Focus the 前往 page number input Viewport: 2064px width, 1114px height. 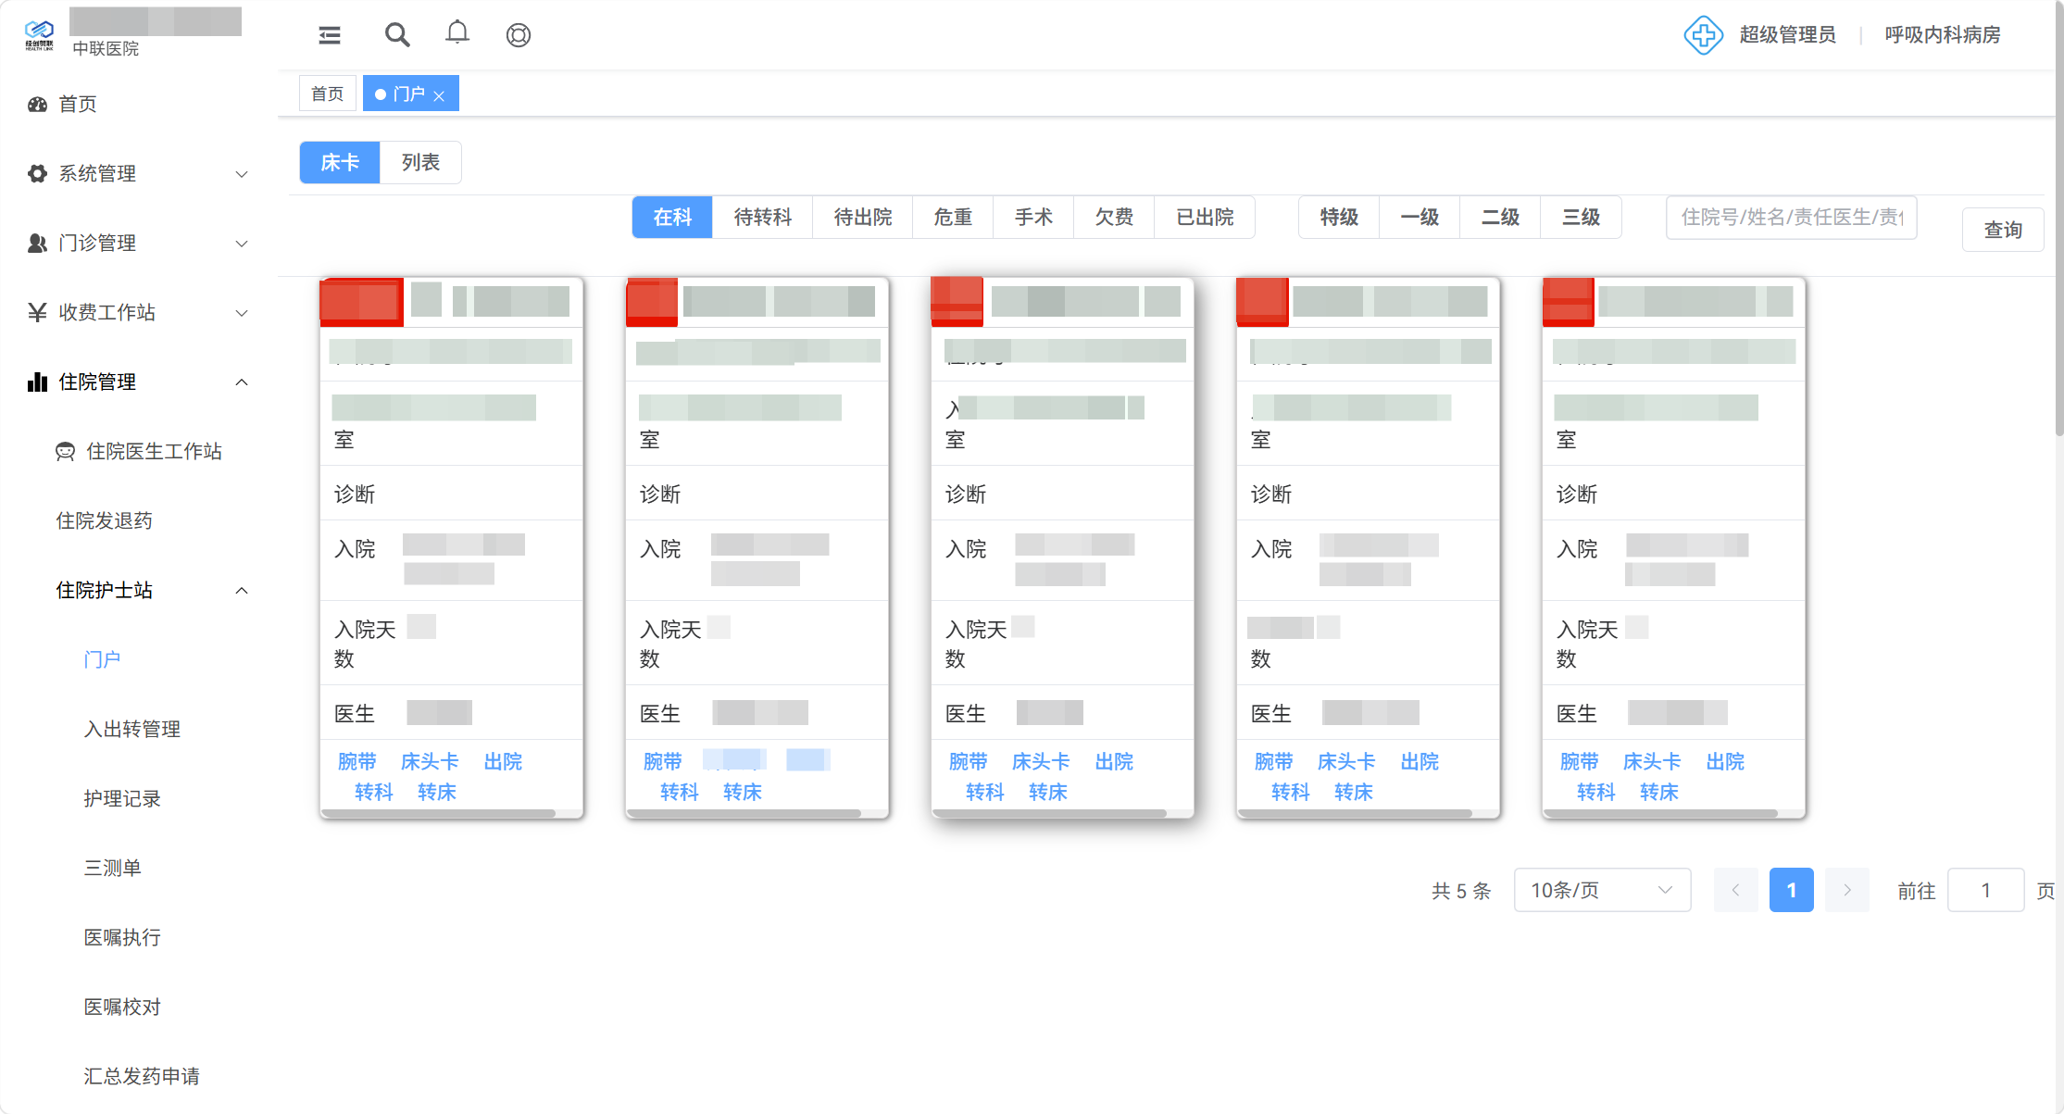1985,890
